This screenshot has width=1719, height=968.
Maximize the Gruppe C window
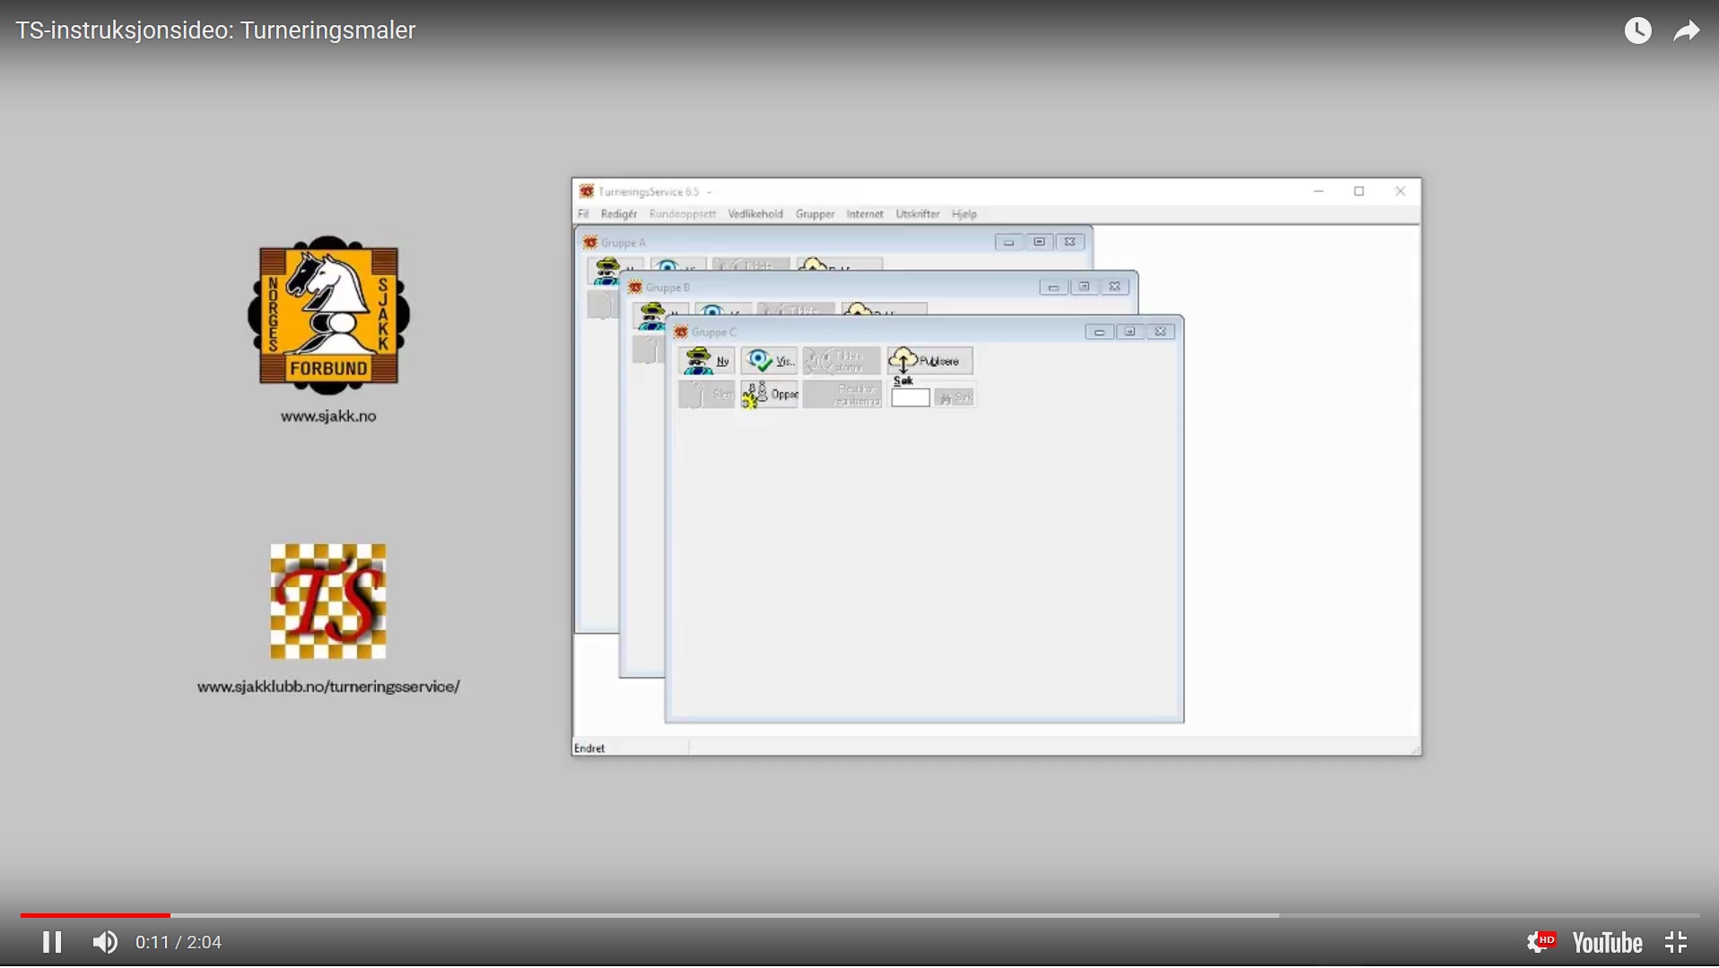[1130, 332]
